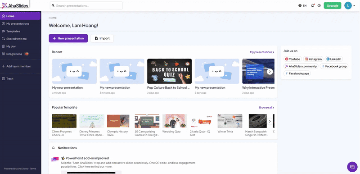The width and height of the screenshot is (360, 174).
Task: Click the Terms link in sidebar footer
Action: point(33,169)
